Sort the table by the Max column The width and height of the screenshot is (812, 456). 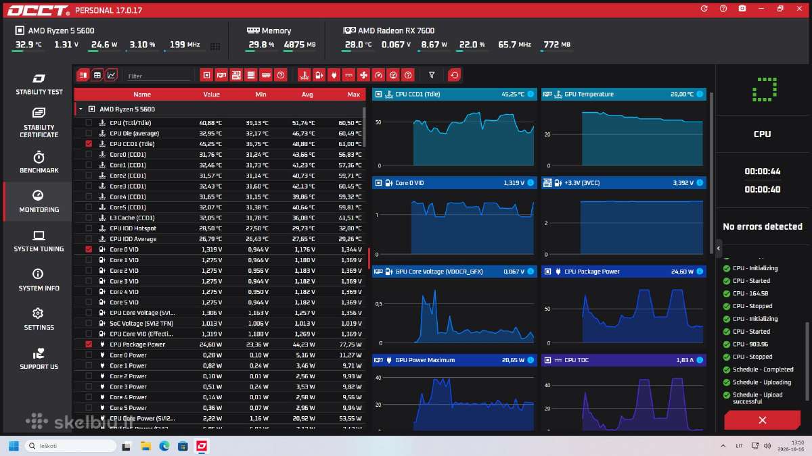(353, 95)
